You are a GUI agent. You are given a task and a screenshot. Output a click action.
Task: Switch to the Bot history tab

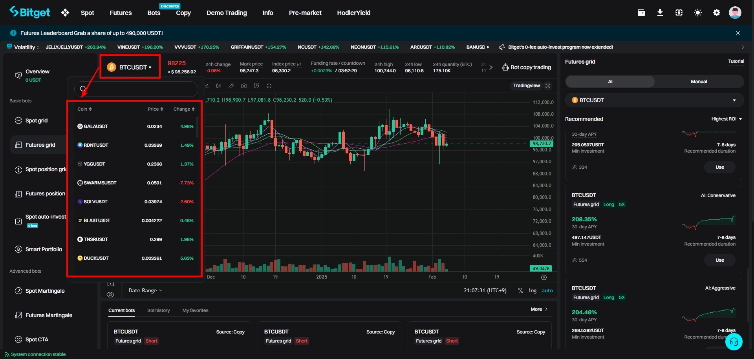point(159,310)
